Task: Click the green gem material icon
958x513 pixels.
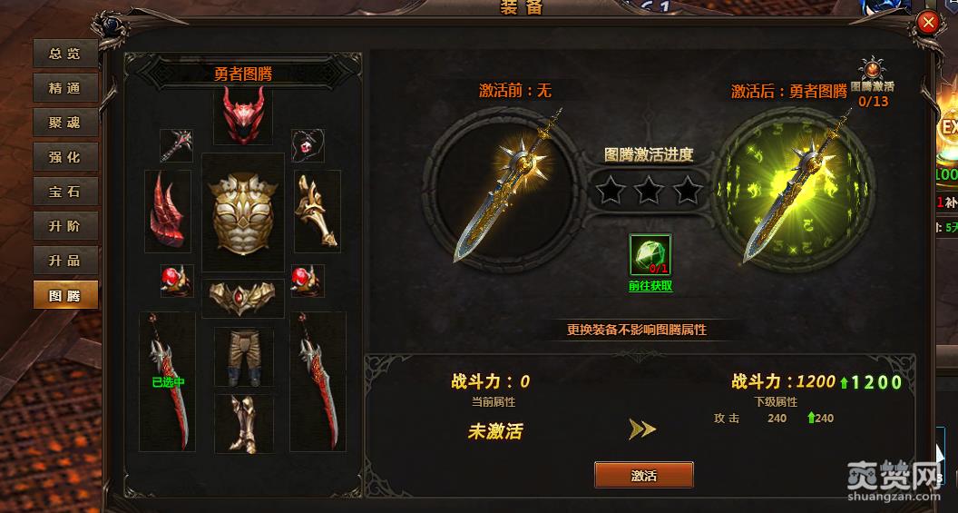Action: point(650,254)
